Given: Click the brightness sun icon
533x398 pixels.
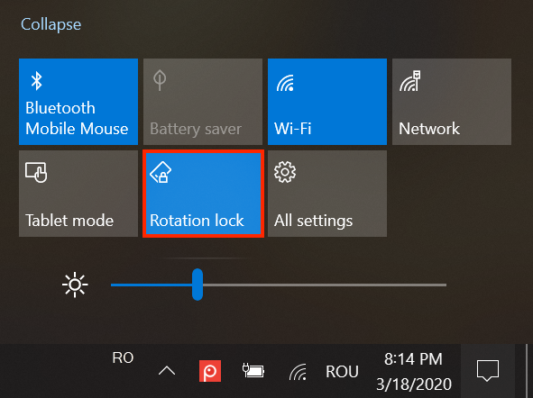Looking at the screenshot, I should [75, 285].
